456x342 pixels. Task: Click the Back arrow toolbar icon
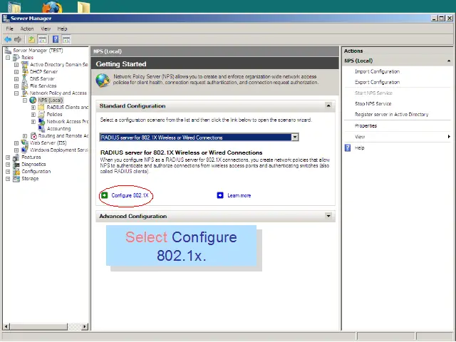pyautogui.click(x=8, y=39)
